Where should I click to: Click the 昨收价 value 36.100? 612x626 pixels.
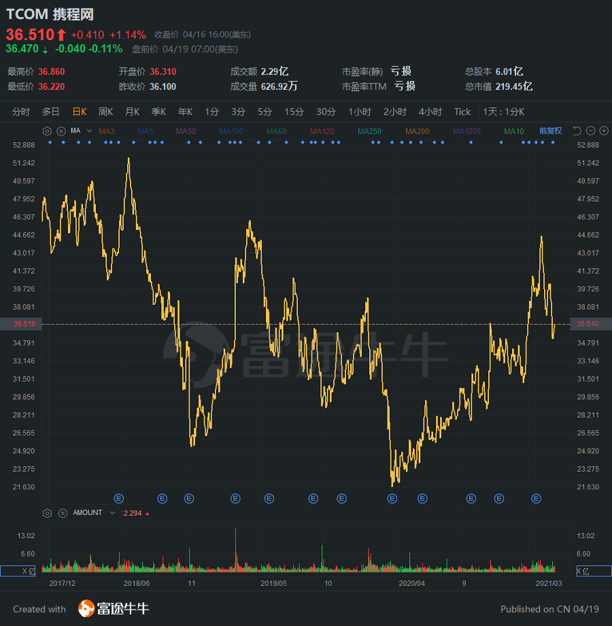163,86
